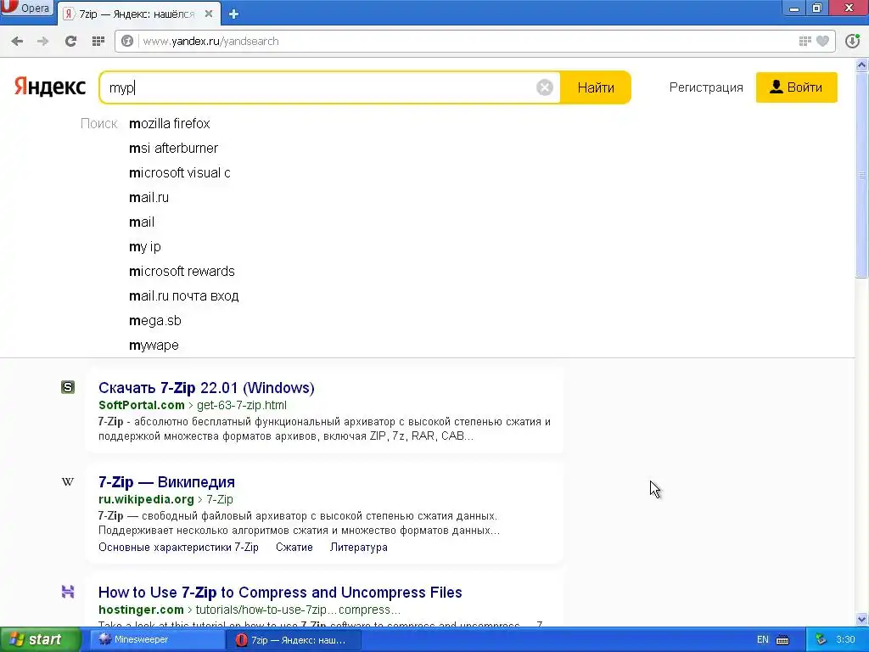869x652 pixels.
Task: Open the get-63-7-zip.html path link
Action: [242, 405]
